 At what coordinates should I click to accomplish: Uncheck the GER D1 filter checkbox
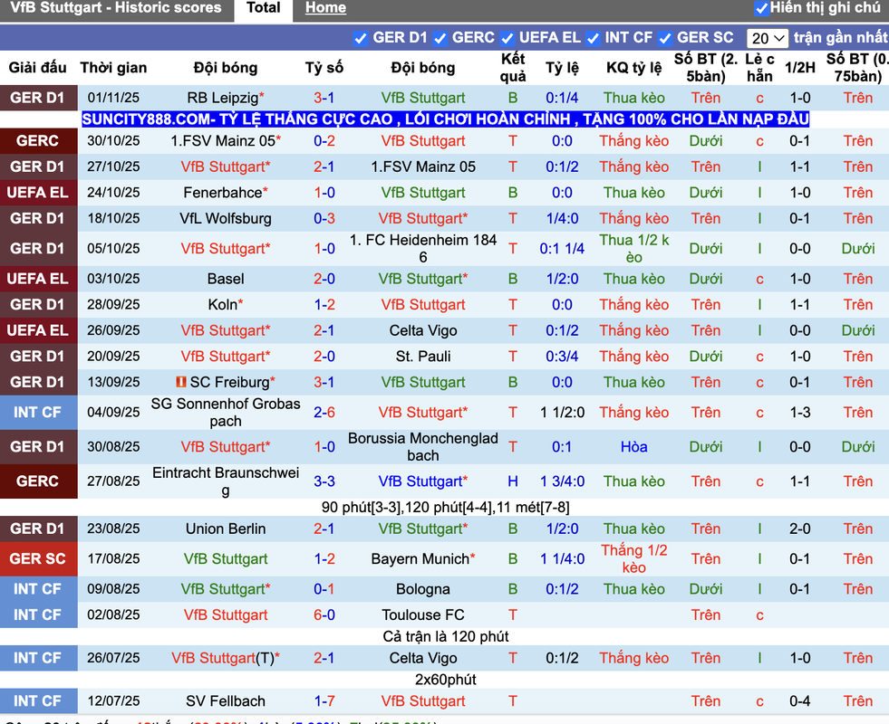pos(360,39)
